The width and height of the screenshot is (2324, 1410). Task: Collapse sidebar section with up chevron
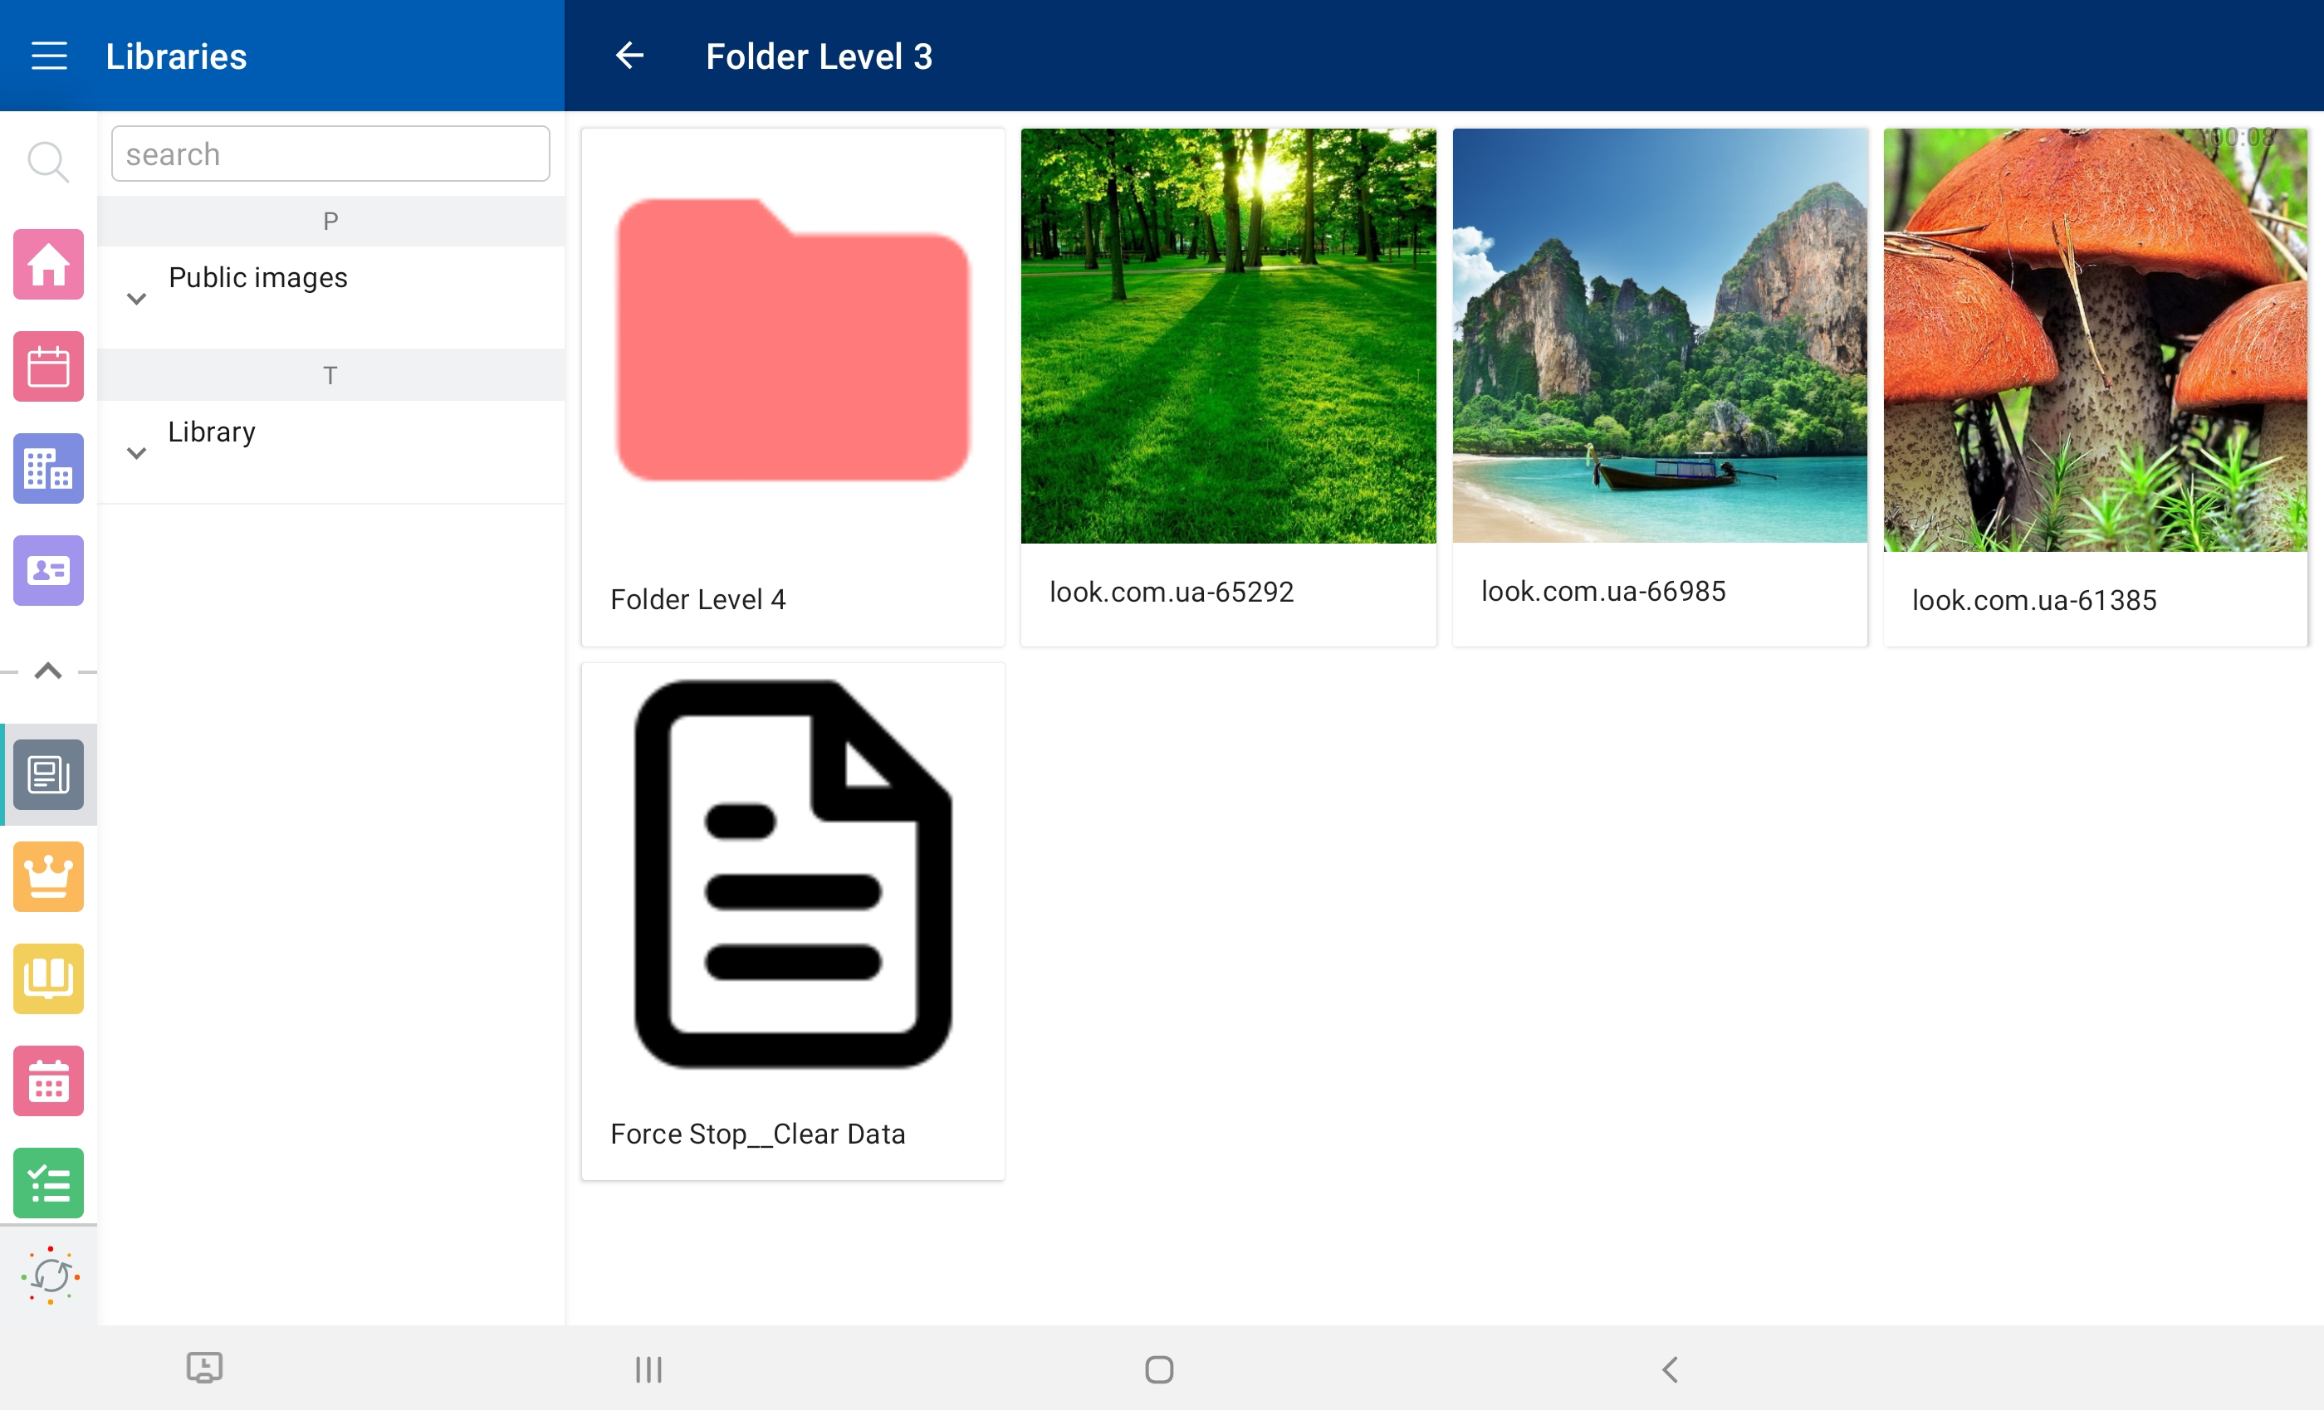pyautogui.click(x=48, y=671)
